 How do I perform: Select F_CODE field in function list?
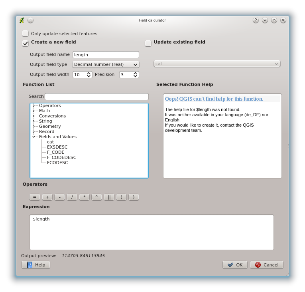point(55,152)
